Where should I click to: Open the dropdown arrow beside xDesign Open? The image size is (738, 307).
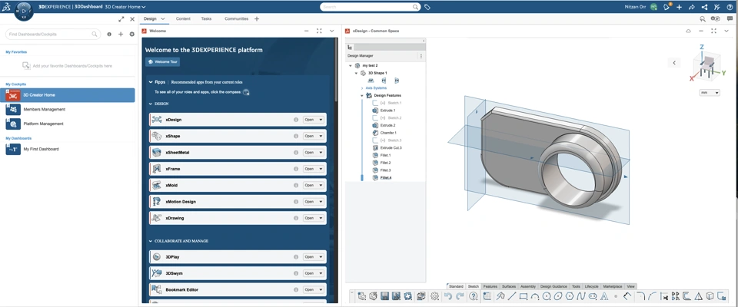(321, 120)
